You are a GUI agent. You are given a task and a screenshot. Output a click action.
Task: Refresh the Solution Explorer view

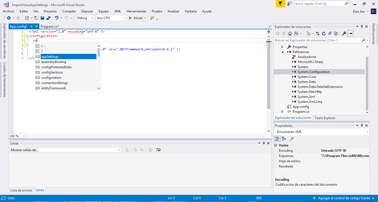click(x=323, y=33)
